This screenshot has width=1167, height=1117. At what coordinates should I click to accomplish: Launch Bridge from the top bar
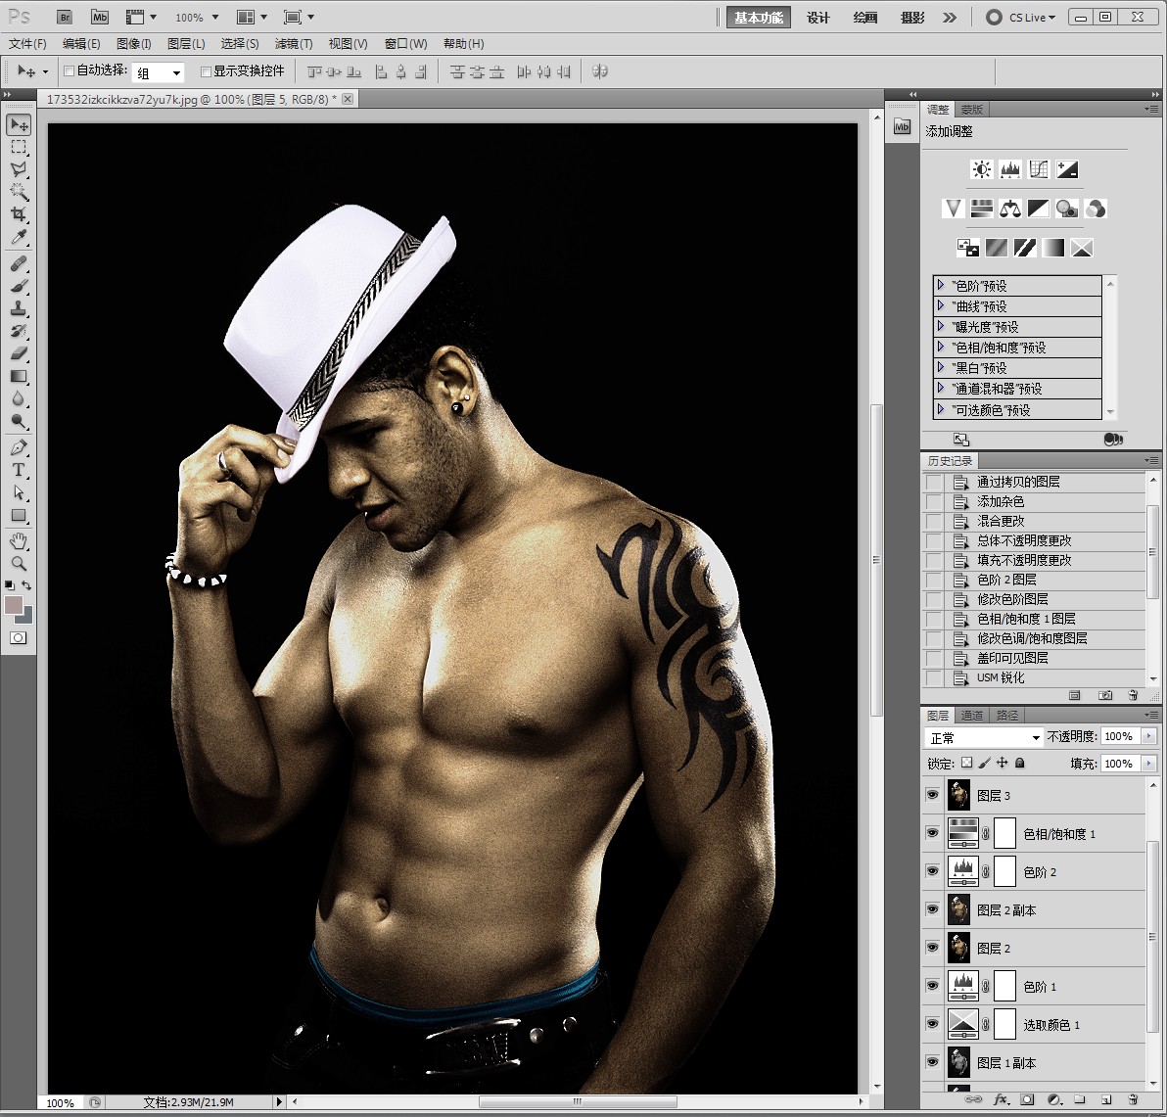coord(64,17)
